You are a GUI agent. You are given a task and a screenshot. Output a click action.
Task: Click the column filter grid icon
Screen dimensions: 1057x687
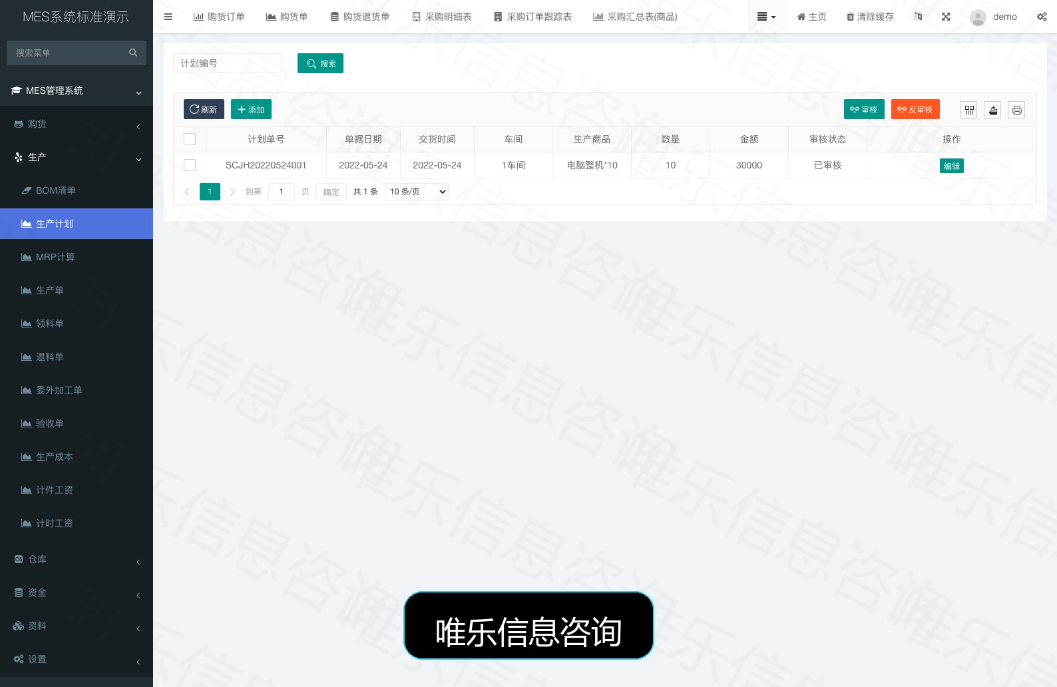[969, 110]
